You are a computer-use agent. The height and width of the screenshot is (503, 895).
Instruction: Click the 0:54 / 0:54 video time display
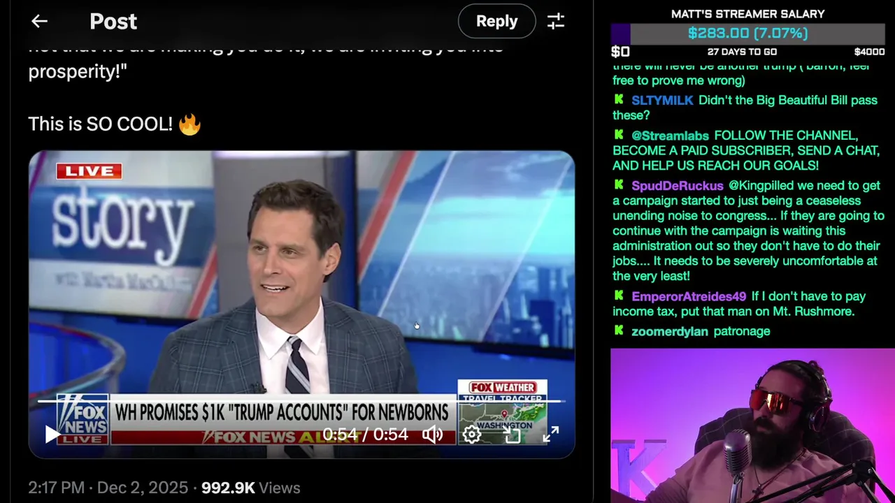click(365, 435)
